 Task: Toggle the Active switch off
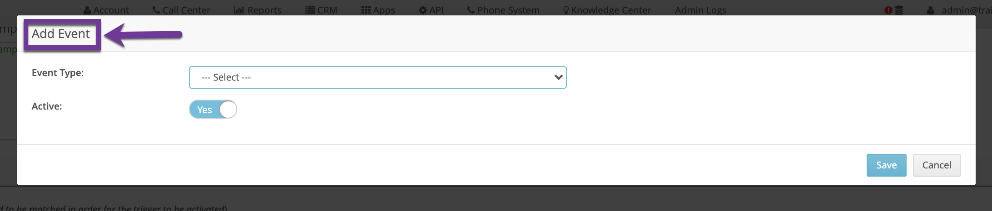(x=213, y=110)
